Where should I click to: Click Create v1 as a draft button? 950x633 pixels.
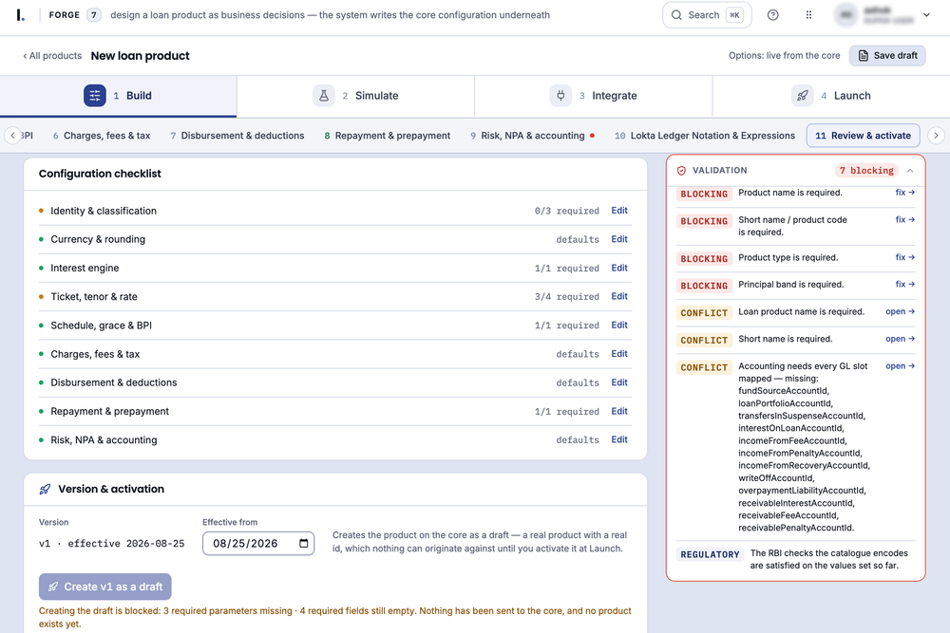tap(104, 586)
